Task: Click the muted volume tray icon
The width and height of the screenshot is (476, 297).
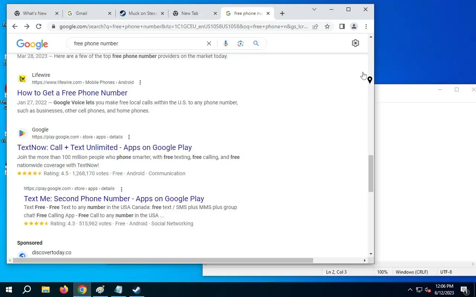Action: tap(428, 290)
